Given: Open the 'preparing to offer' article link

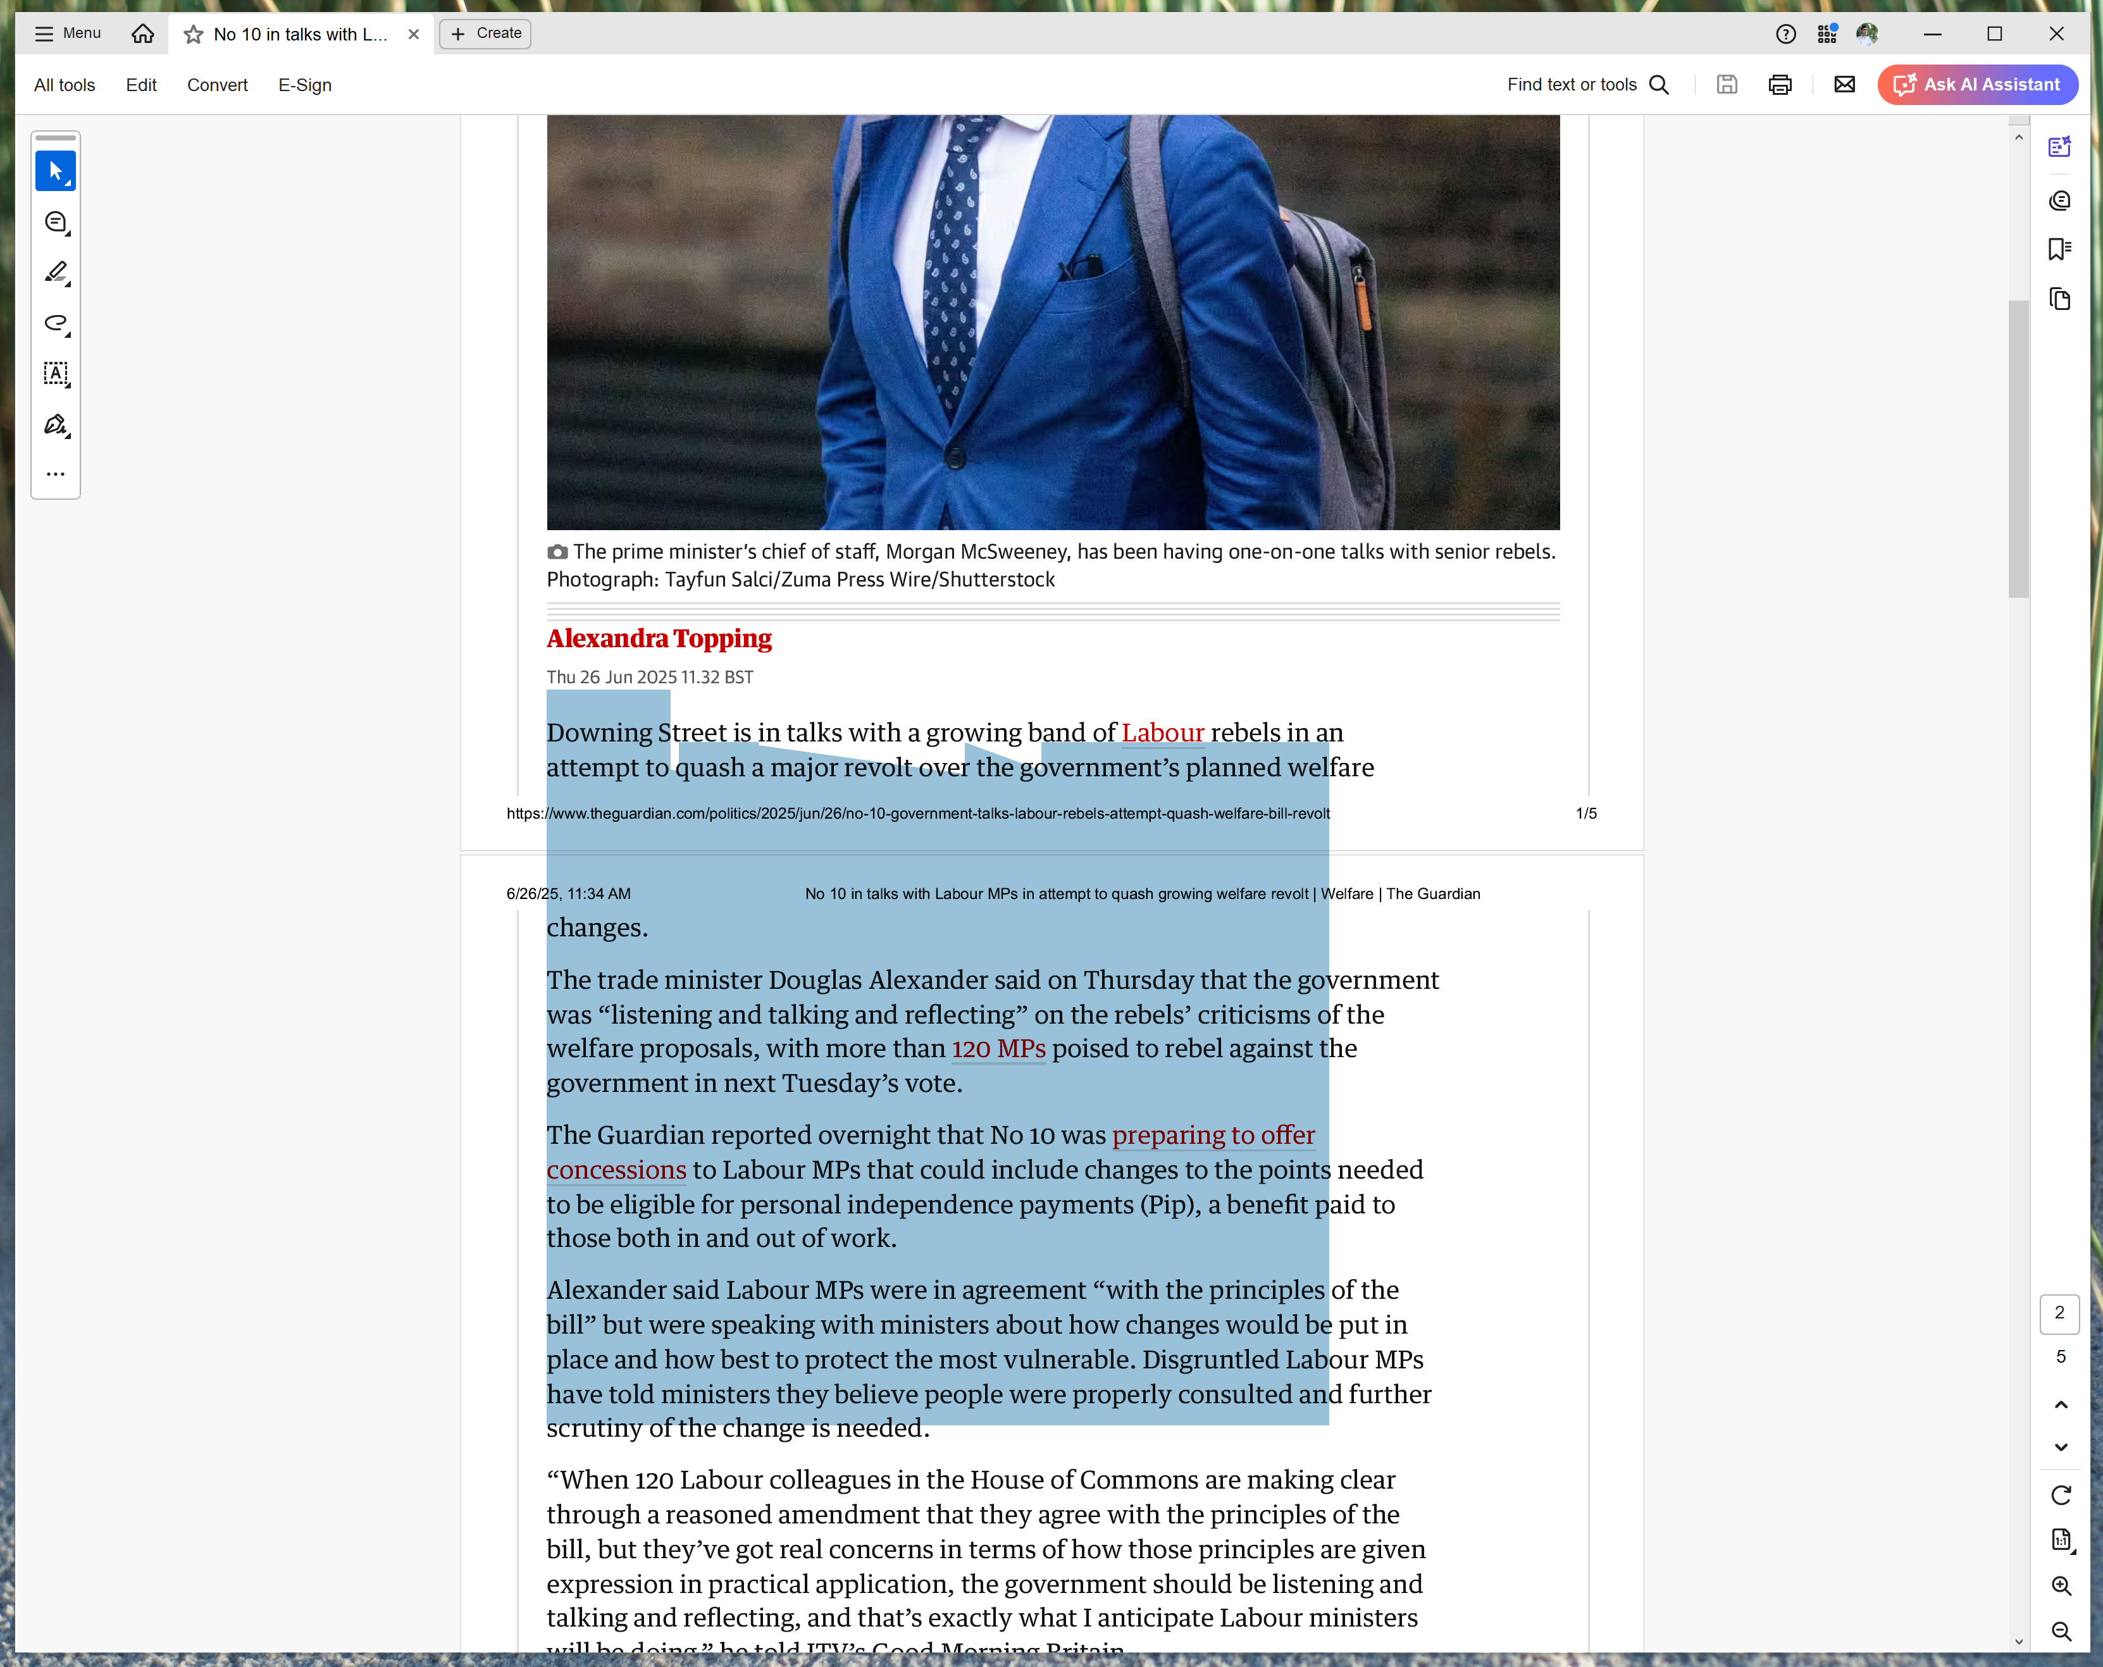Looking at the screenshot, I should [1212, 1136].
